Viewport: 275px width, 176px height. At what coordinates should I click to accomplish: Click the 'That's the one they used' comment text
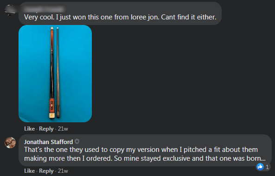tap(141, 150)
